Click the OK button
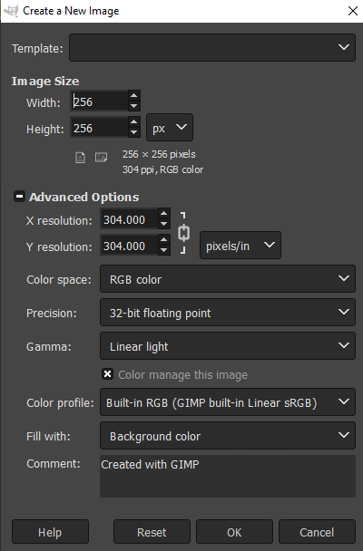 tap(234, 532)
